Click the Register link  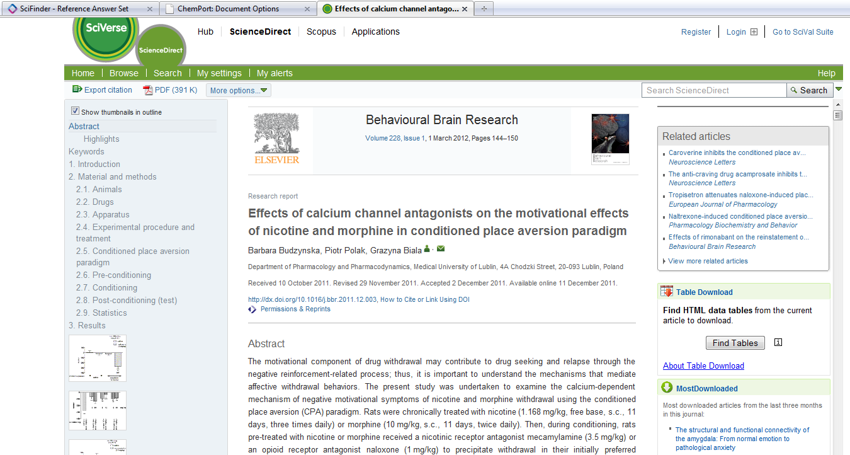click(x=696, y=32)
